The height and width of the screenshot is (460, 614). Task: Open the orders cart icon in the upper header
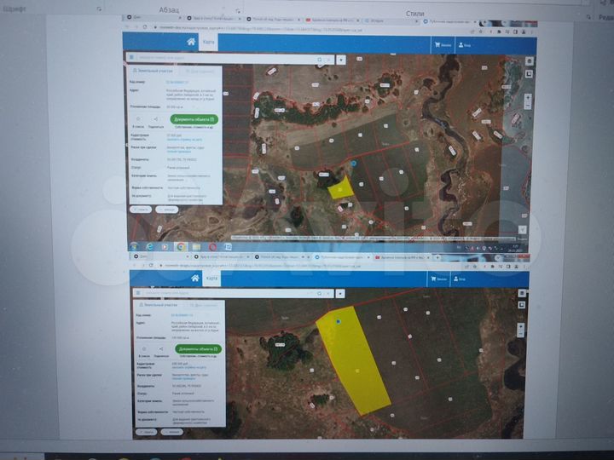[x=438, y=44]
